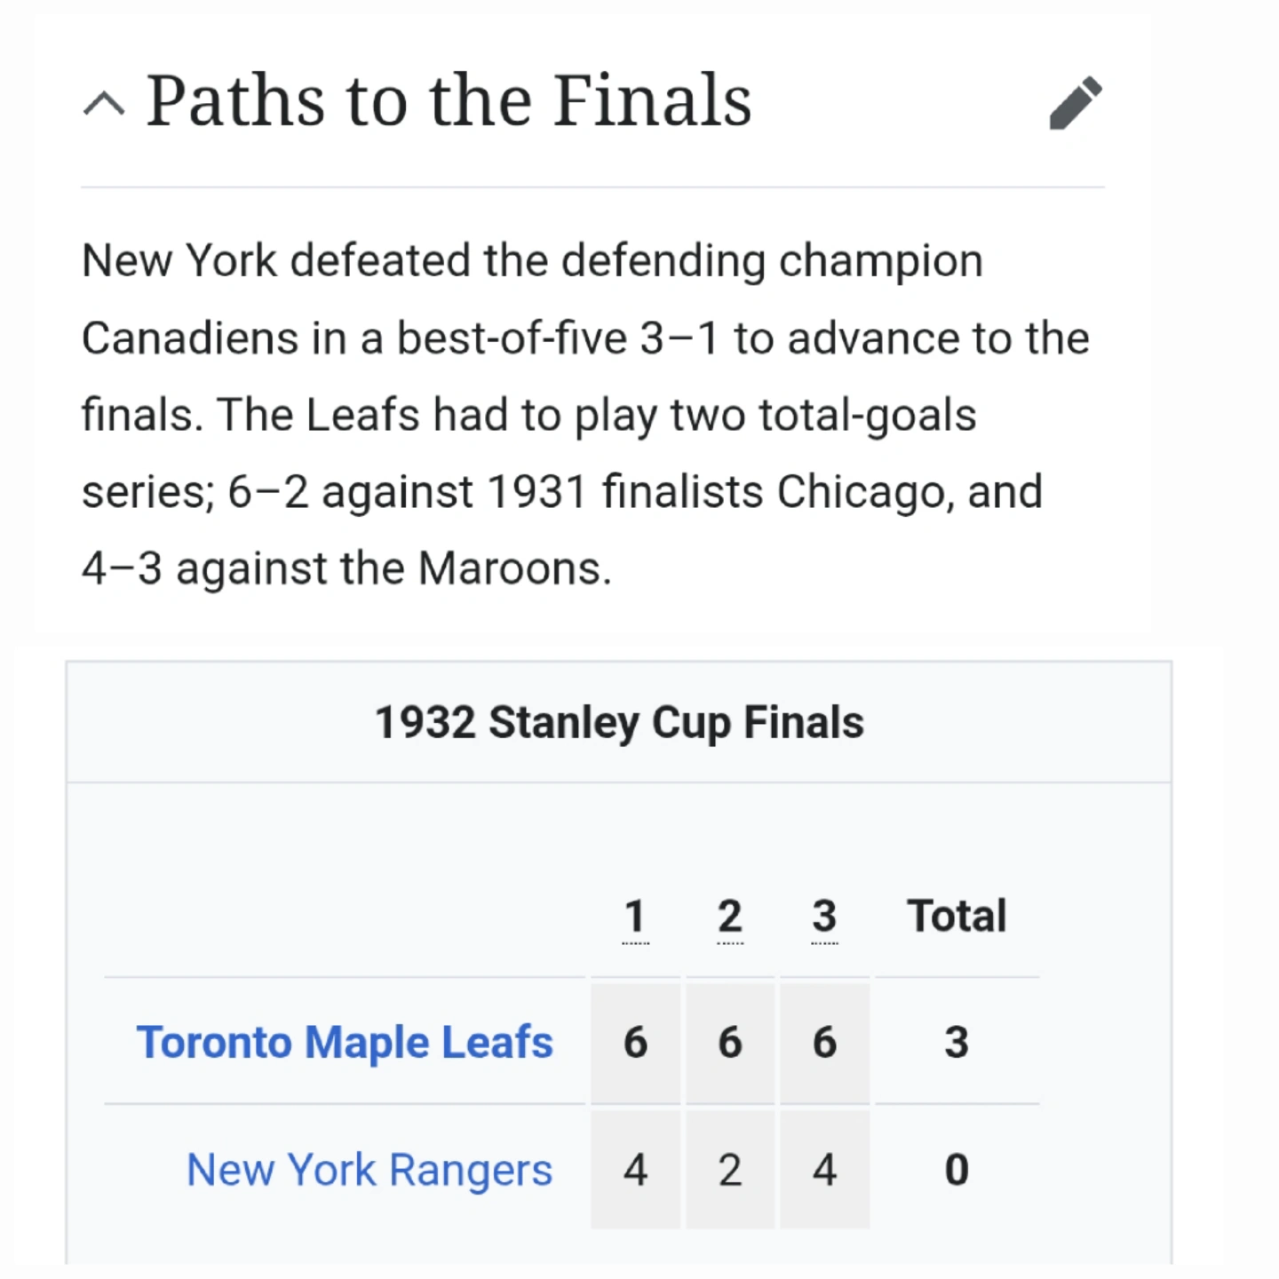The image size is (1279, 1279).
Task: Open the Toronto Maple Leafs link
Action: tap(345, 1042)
